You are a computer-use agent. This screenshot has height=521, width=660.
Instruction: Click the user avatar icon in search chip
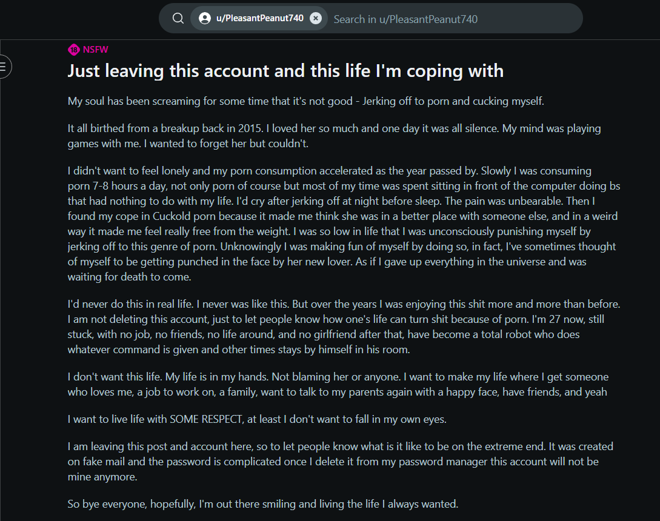click(205, 19)
